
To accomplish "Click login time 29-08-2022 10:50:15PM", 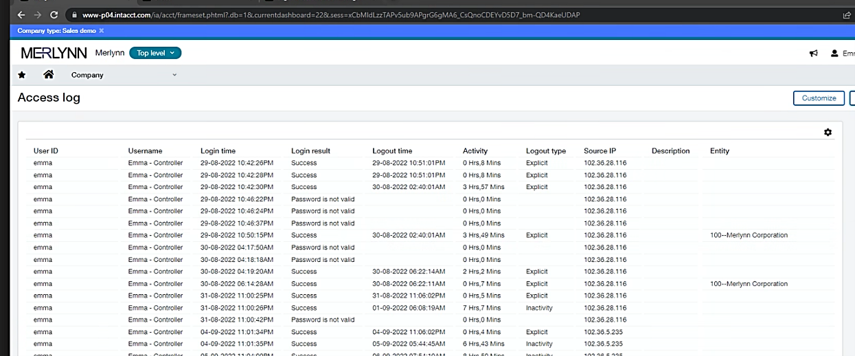I will point(237,235).
